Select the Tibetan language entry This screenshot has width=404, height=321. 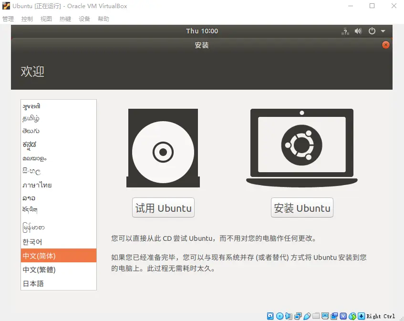coord(59,210)
